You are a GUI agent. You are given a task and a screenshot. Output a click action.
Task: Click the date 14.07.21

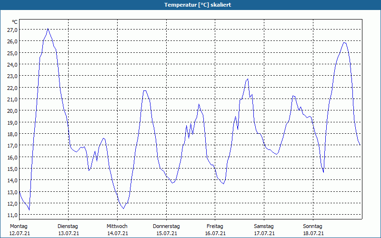(x=118, y=234)
